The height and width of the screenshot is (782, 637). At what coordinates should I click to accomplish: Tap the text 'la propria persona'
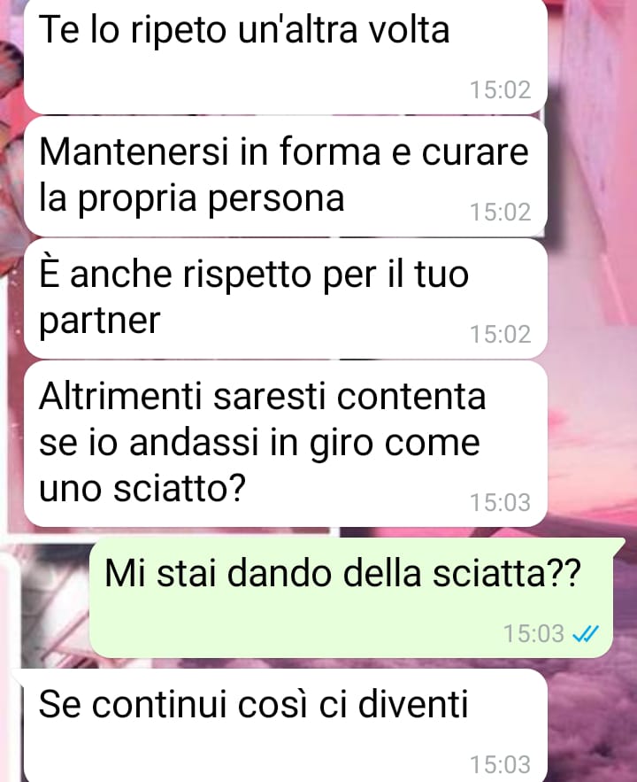click(x=192, y=199)
